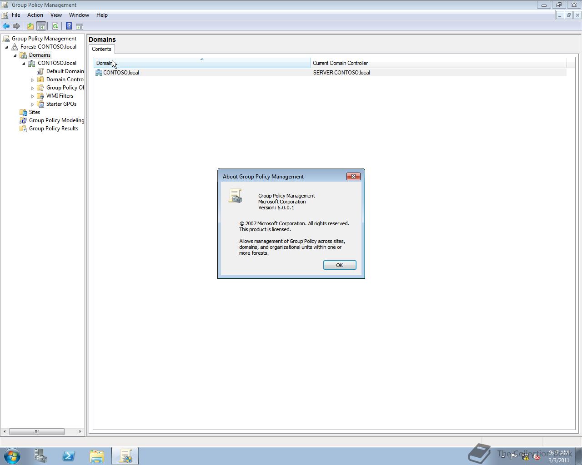Toggle the Show/Hide Console Tree button
The width and height of the screenshot is (582, 465).
pyautogui.click(x=41, y=26)
